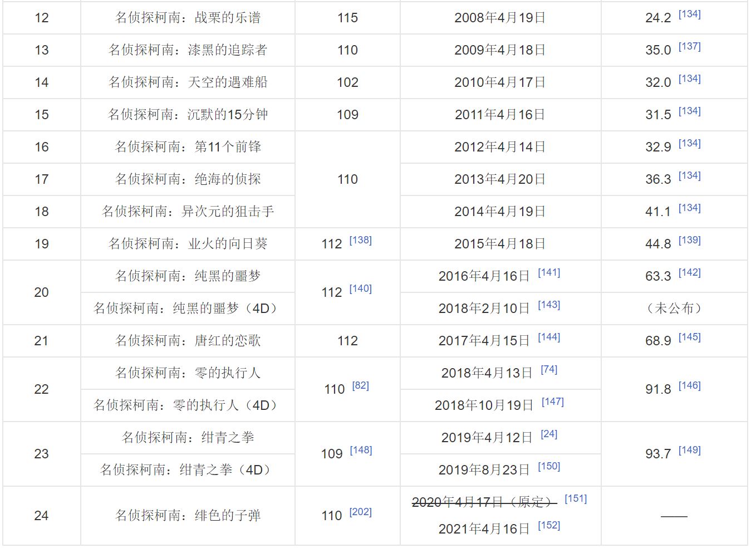The image size is (751, 548).
Task: Select the title 名侦探柯南：业火的向日葵
Action: pos(188,244)
